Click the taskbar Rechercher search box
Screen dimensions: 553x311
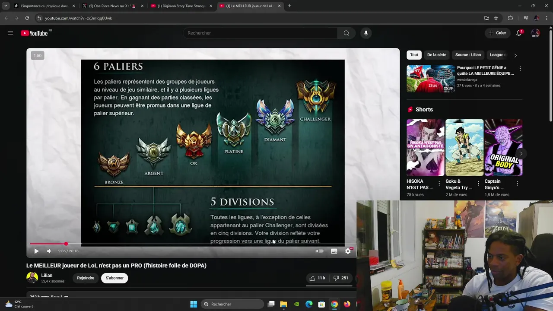pyautogui.click(x=232, y=304)
